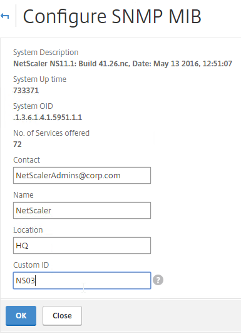Dismiss the dialog with the Close button

click(x=62, y=316)
